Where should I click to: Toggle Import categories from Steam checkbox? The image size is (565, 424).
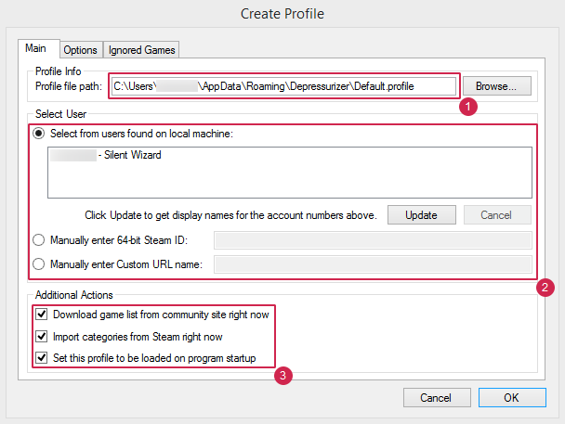point(42,336)
